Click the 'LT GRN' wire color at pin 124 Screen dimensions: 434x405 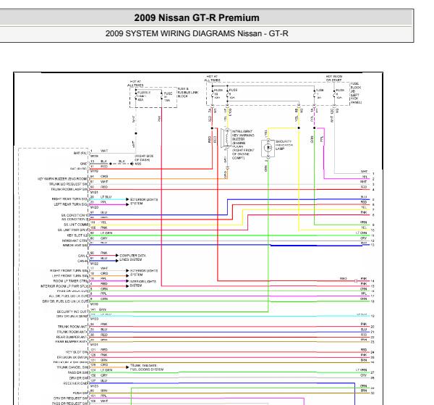pyautogui.click(x=106, y=369)
